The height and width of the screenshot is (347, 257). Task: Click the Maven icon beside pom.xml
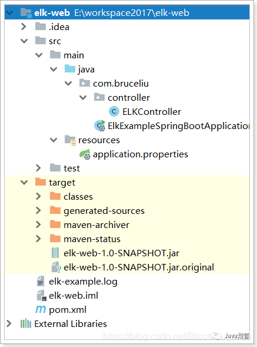point(41,309)
